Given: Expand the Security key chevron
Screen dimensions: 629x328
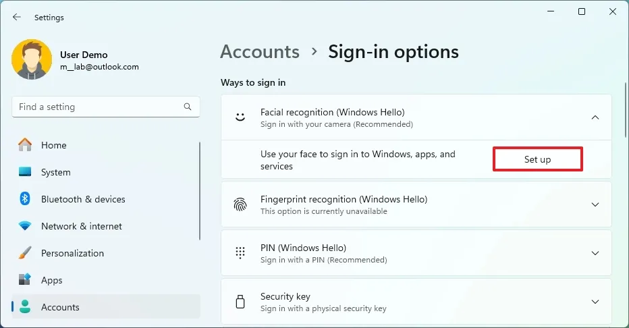Looking at the screenshot, I should 595,302.
